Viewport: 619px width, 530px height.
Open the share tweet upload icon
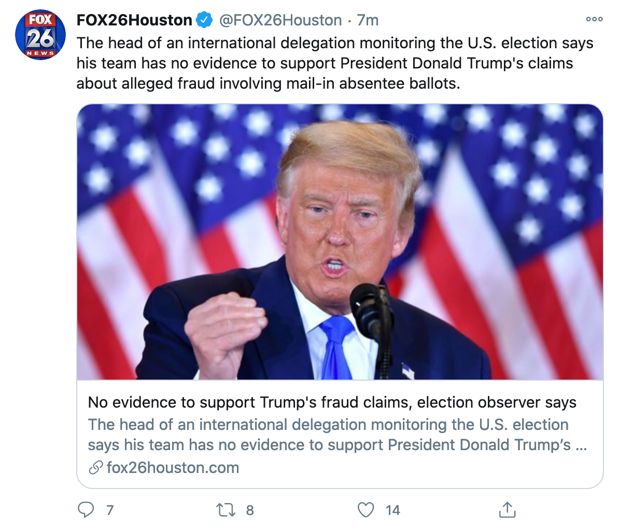[x=507, y=510]
